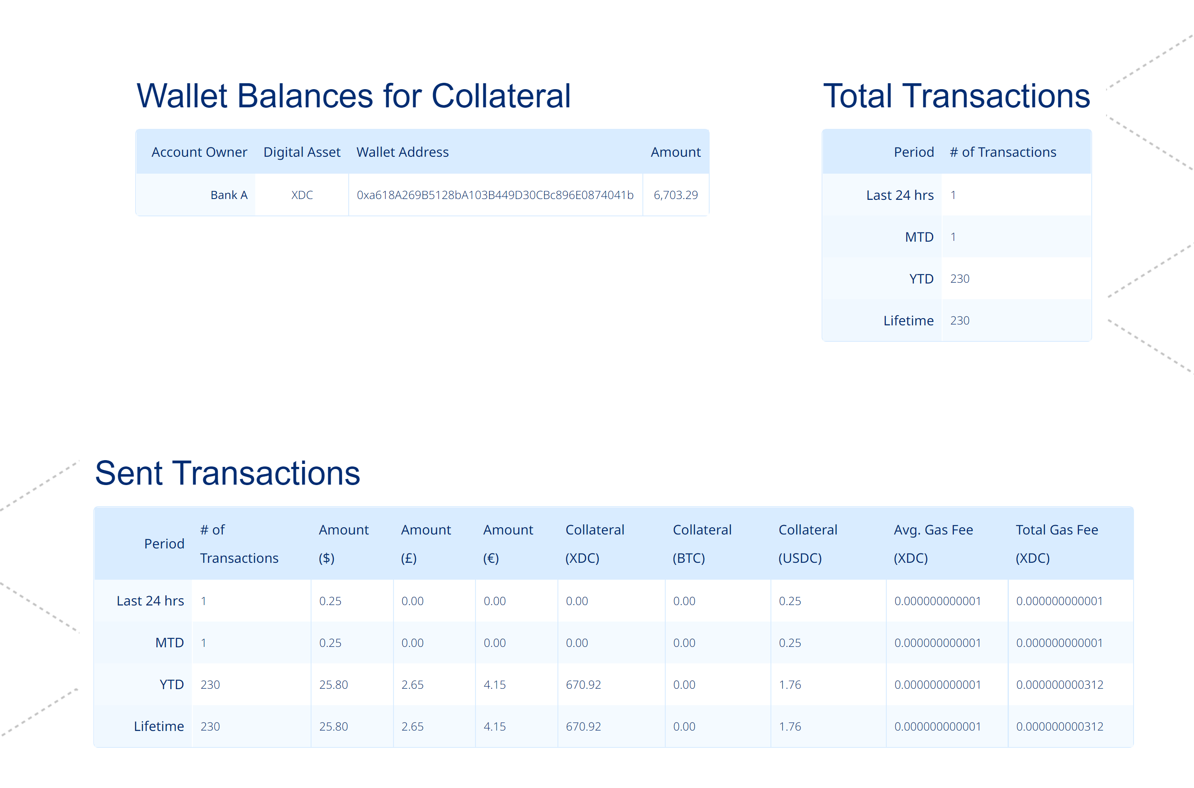
Task: Click Avg. Gas Fee (XDC) column header
Action: [x=934, y=543]
